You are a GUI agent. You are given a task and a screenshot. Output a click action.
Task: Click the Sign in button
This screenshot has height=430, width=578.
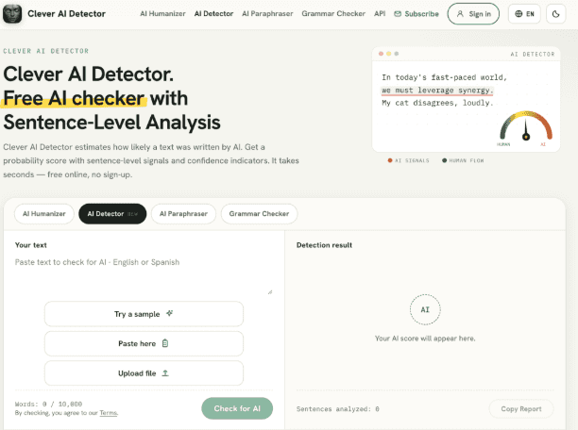pos(473,14)
